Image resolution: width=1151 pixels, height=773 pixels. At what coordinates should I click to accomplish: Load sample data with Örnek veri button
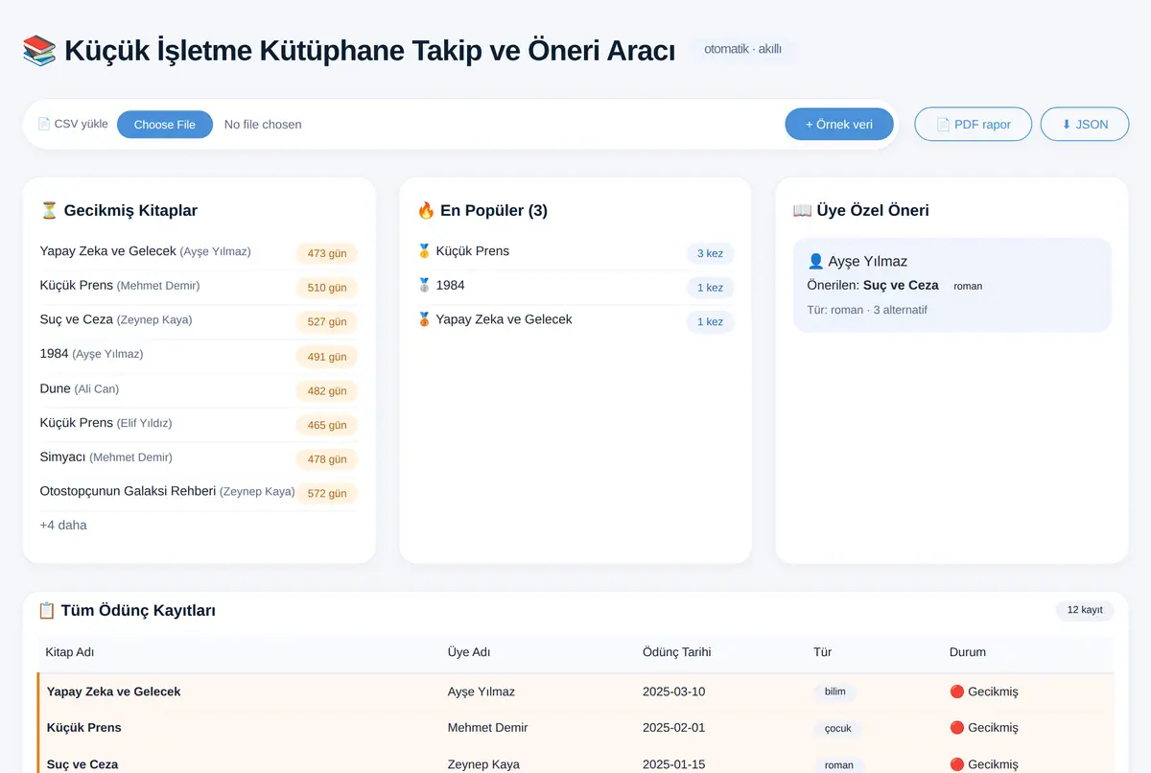coord(839,125)
